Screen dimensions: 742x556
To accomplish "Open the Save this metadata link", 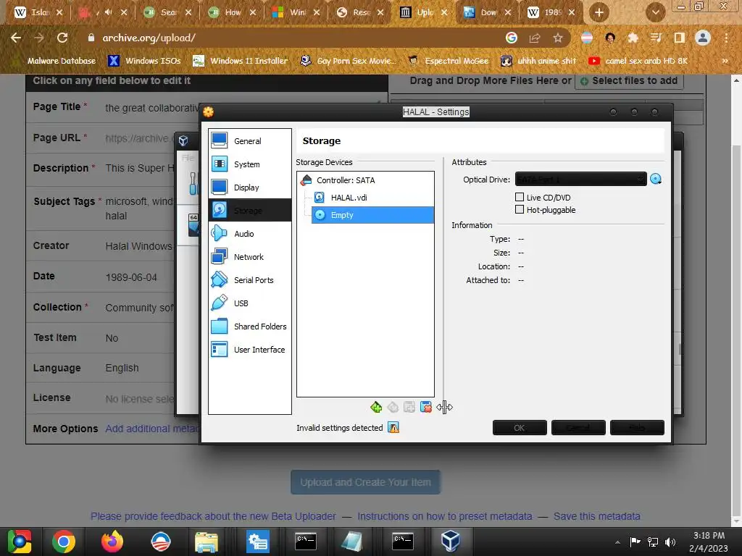I will click(x=597, y=516).
